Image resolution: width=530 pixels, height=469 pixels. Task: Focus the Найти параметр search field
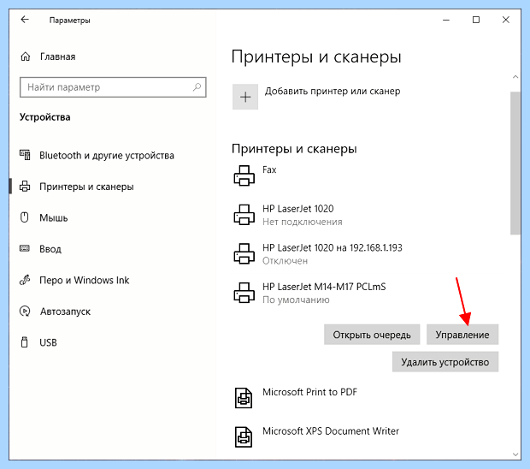point(113,87)
